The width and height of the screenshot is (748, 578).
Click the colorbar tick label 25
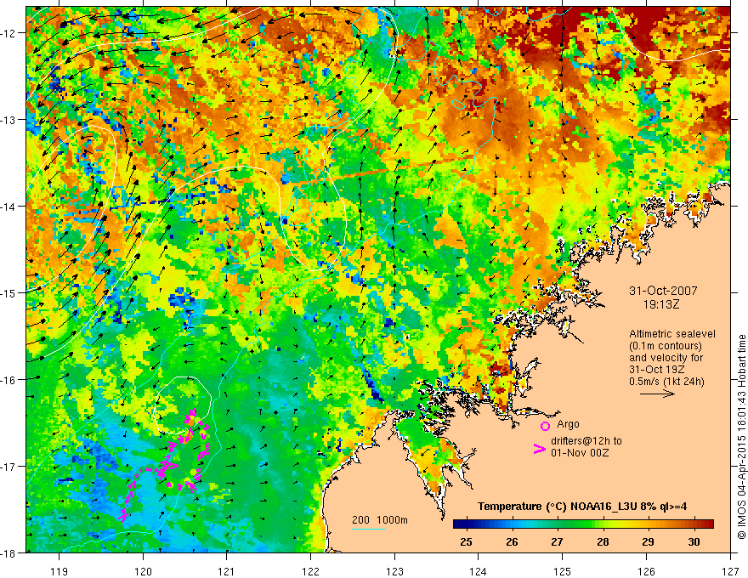coord(466,541)
